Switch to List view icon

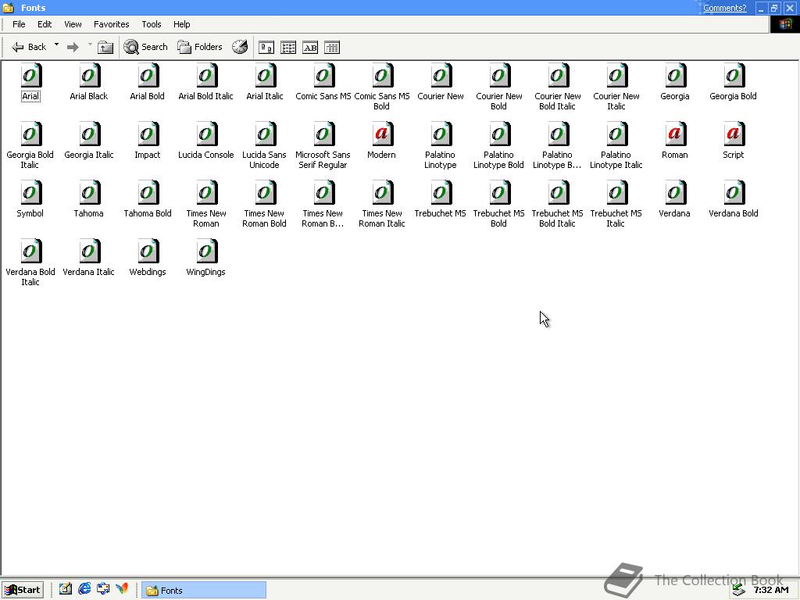pyautogui.click(x=288, y=48)
